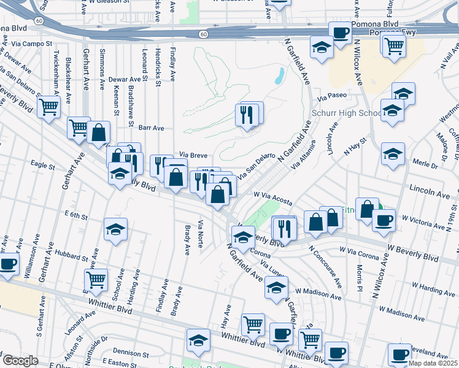Click the Eagle St street label
459x368 pixels.
(43, 165)
